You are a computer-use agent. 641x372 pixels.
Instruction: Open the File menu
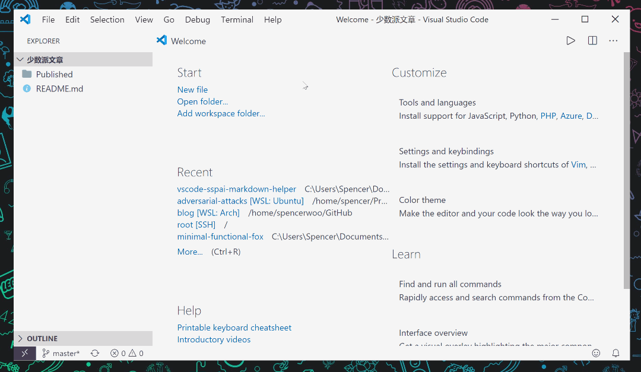click(x=48, y=20)
